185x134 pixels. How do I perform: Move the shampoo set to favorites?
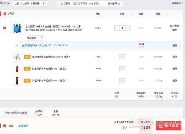[174, 26]
